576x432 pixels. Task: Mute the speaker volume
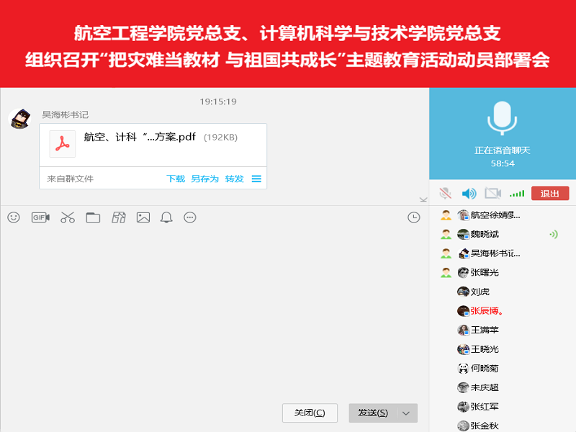click(x=469, y=193)
